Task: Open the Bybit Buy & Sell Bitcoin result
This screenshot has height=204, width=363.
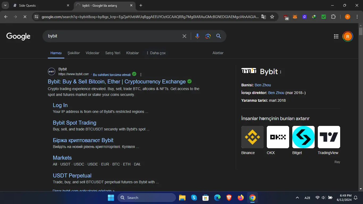Action: [117, 82]
